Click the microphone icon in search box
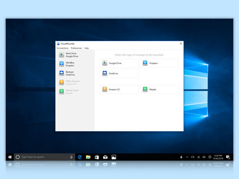 click(71, 157)
